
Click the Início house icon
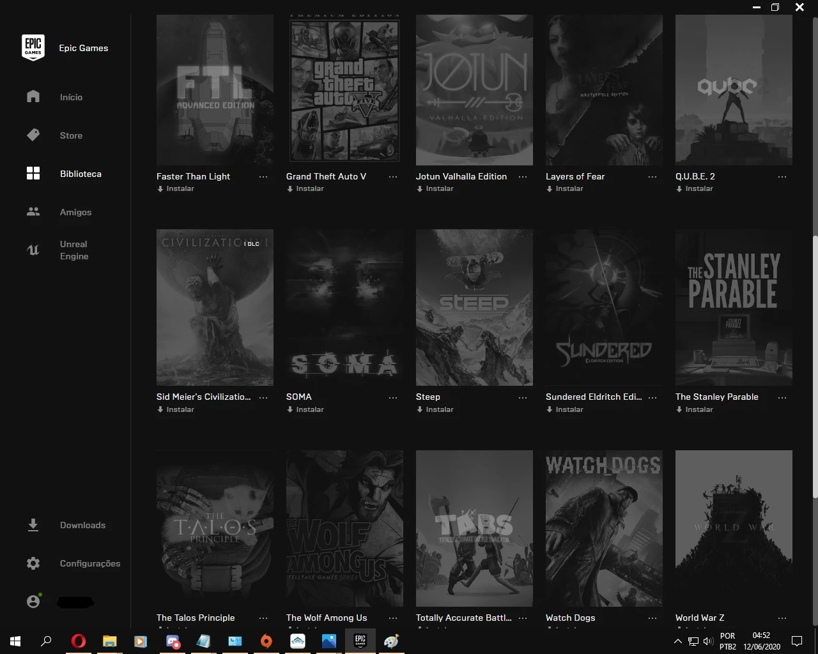point(33,96)
